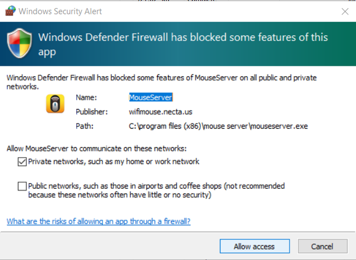Viewport: 356px width, 260px height.
Task: Click the Windows Security Alert title bar icon
Action: tap(10, 11)
